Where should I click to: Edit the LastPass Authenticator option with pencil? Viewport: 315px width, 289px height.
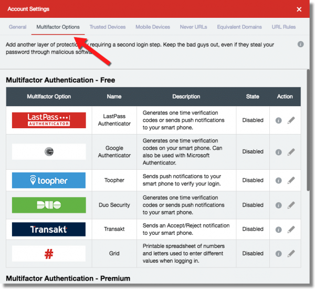291,120
